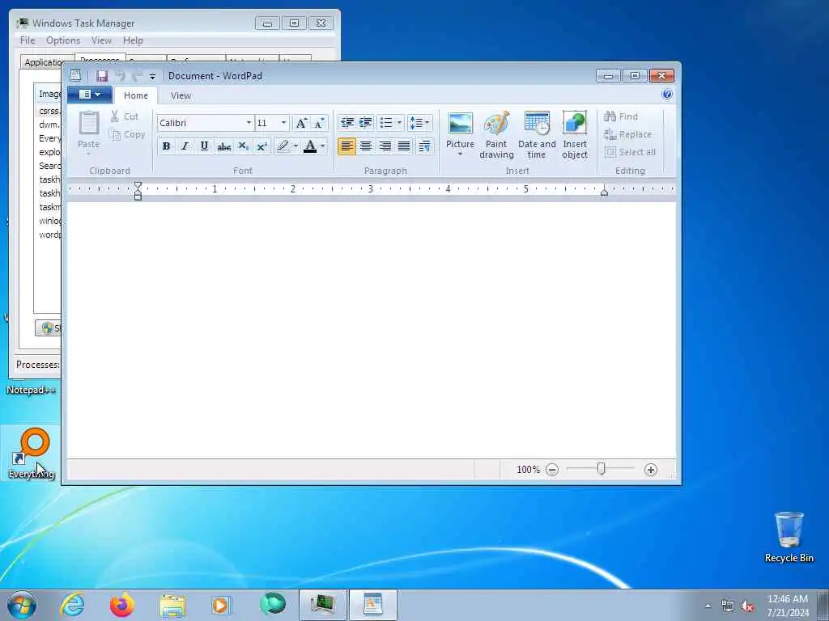This screenshot has width=829, height=621.
Task: Open the paragraph settings dialog
Action: pos(424,146)
